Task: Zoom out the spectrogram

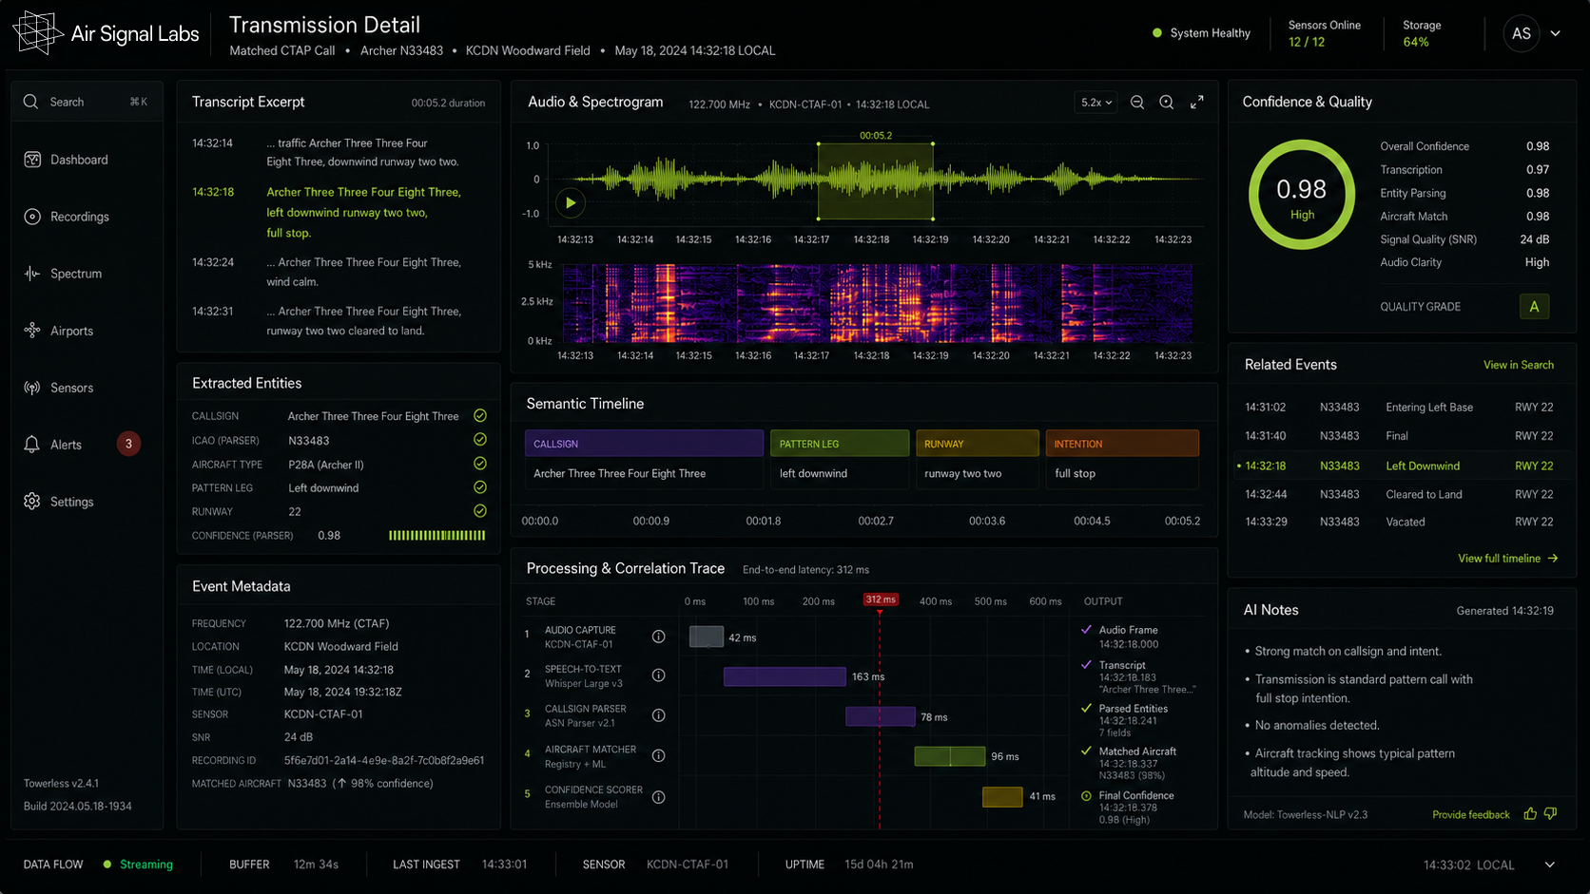Action: point(1137,103)
